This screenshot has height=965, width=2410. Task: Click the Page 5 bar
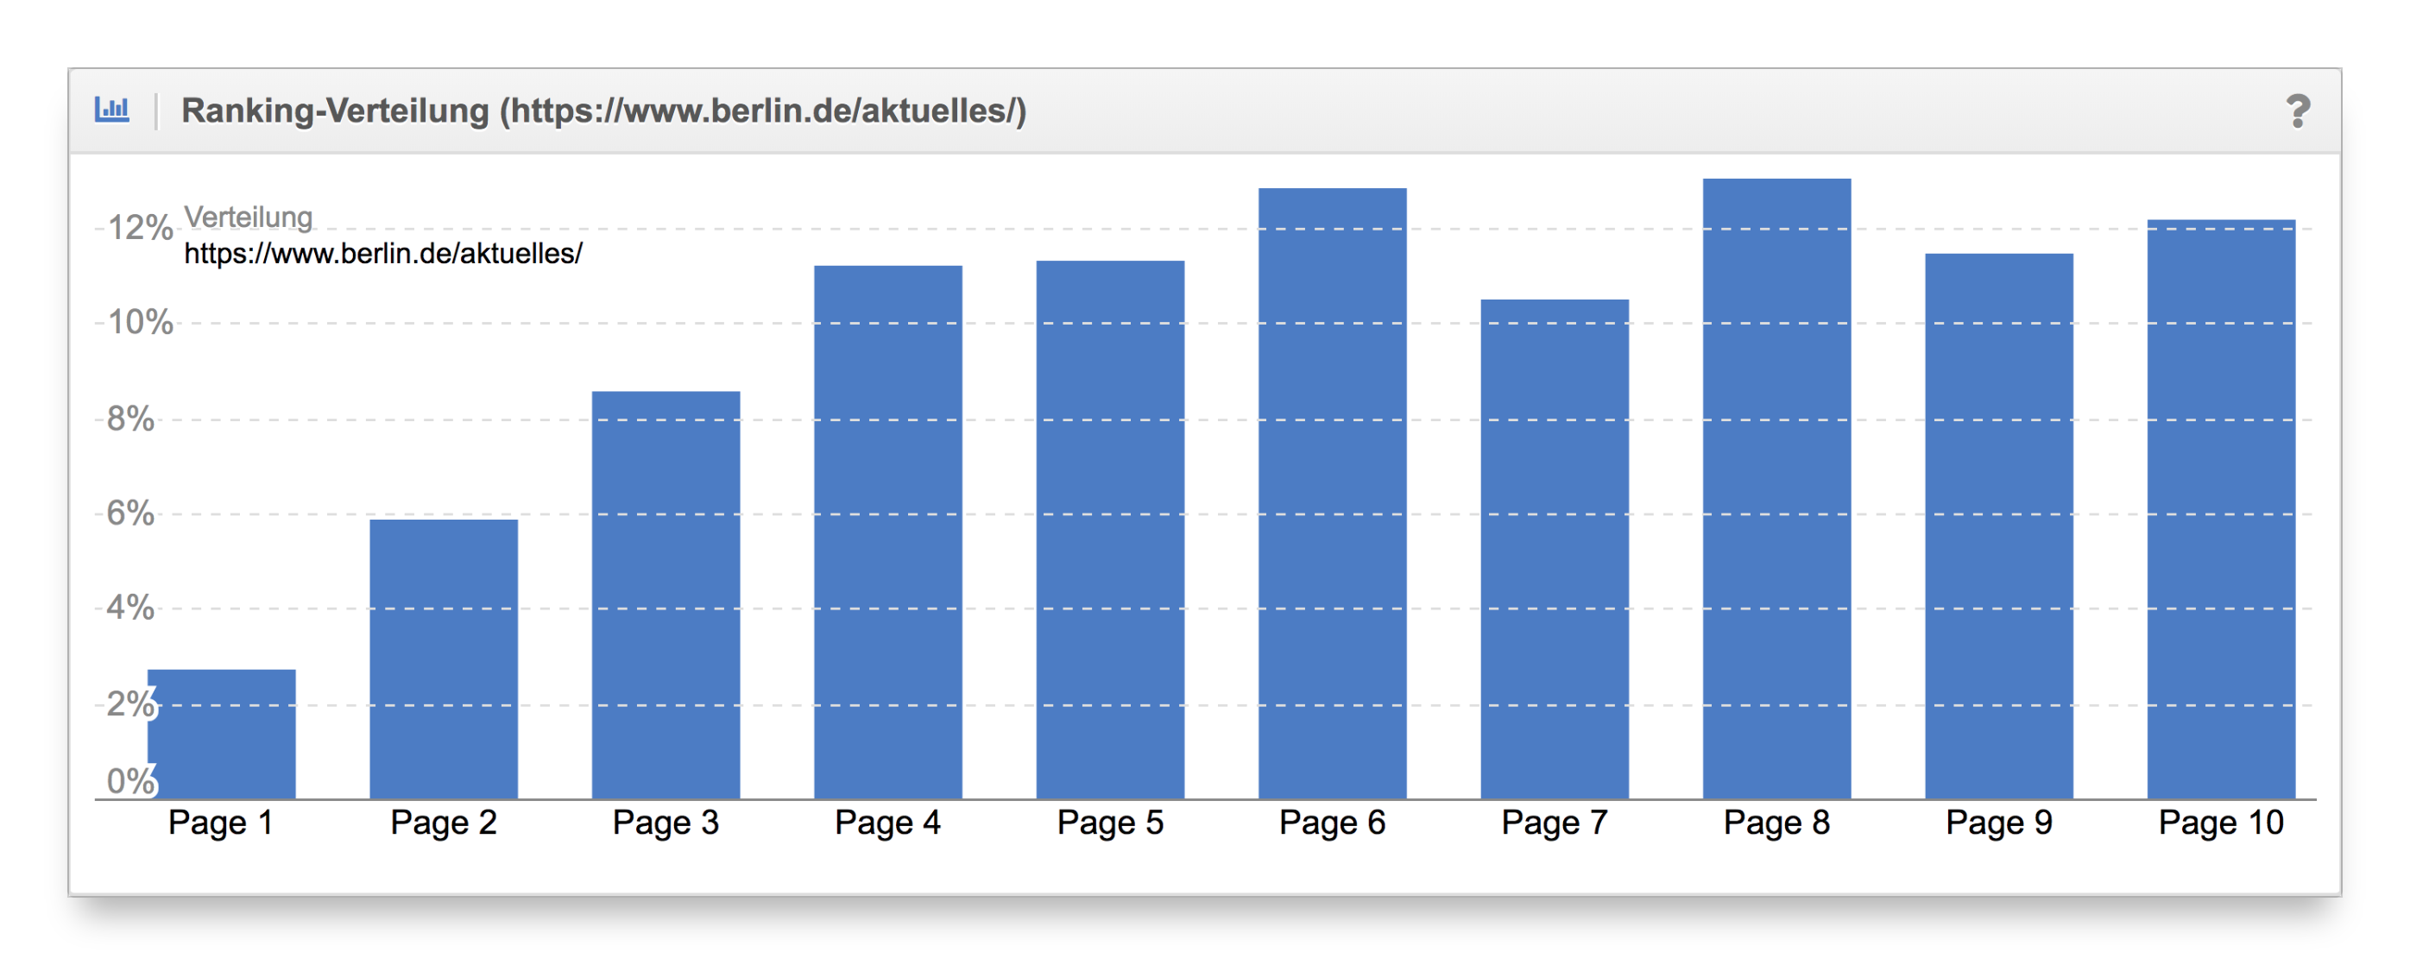click(x=1109, y=529)
